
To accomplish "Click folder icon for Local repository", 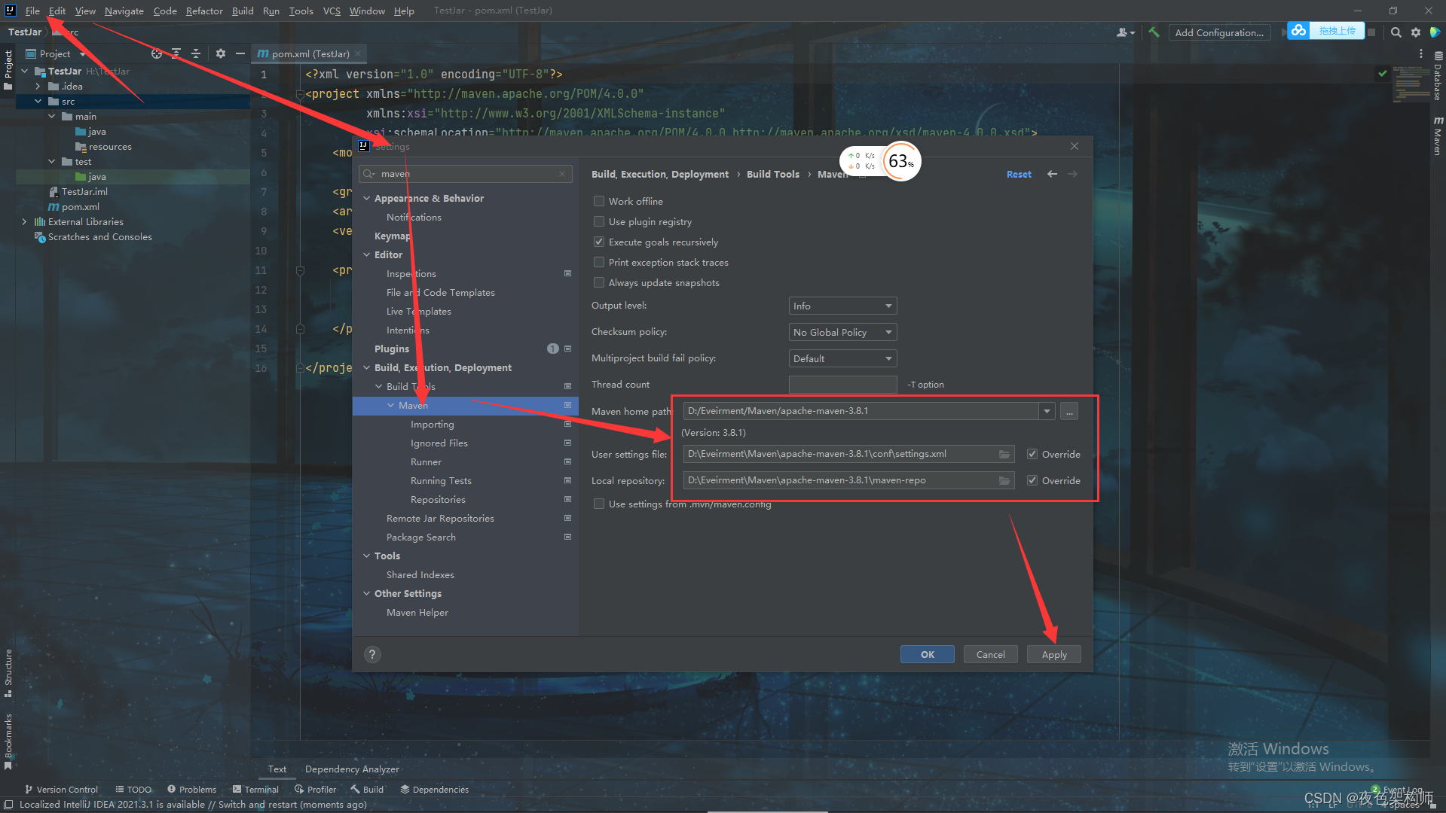I will [1004, 480].
